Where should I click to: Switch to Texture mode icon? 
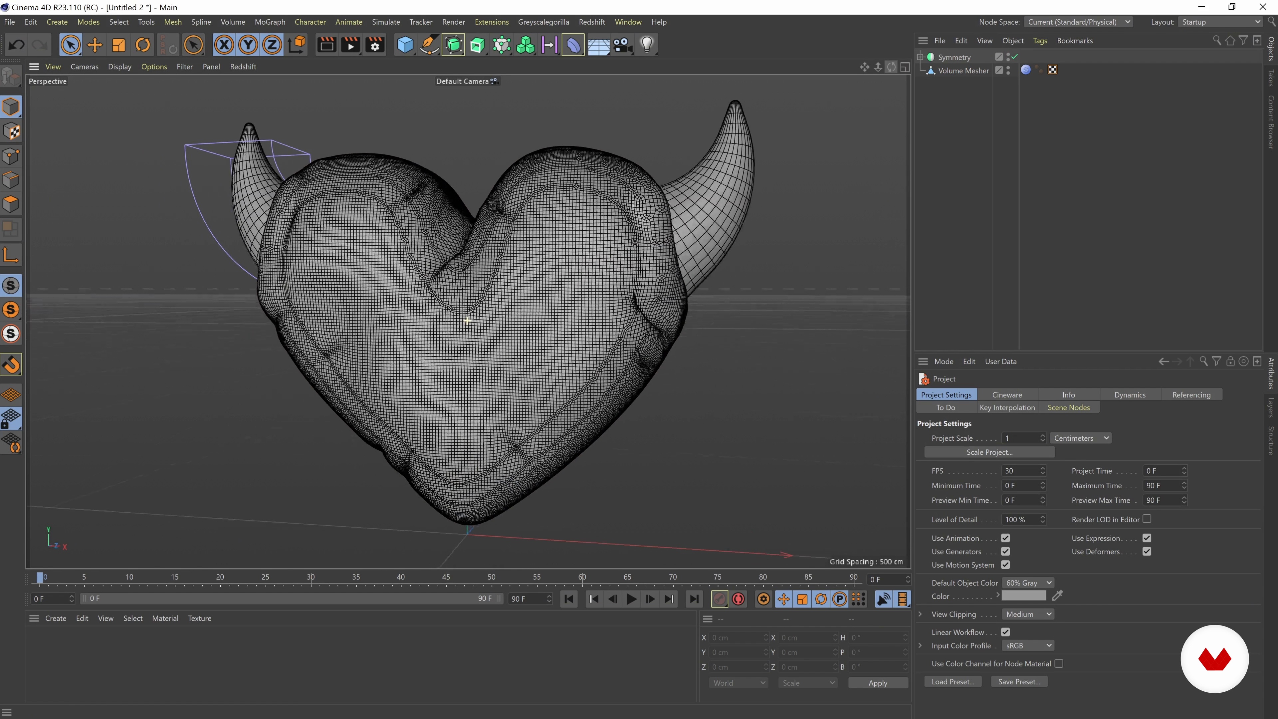(x=11, y=131)
